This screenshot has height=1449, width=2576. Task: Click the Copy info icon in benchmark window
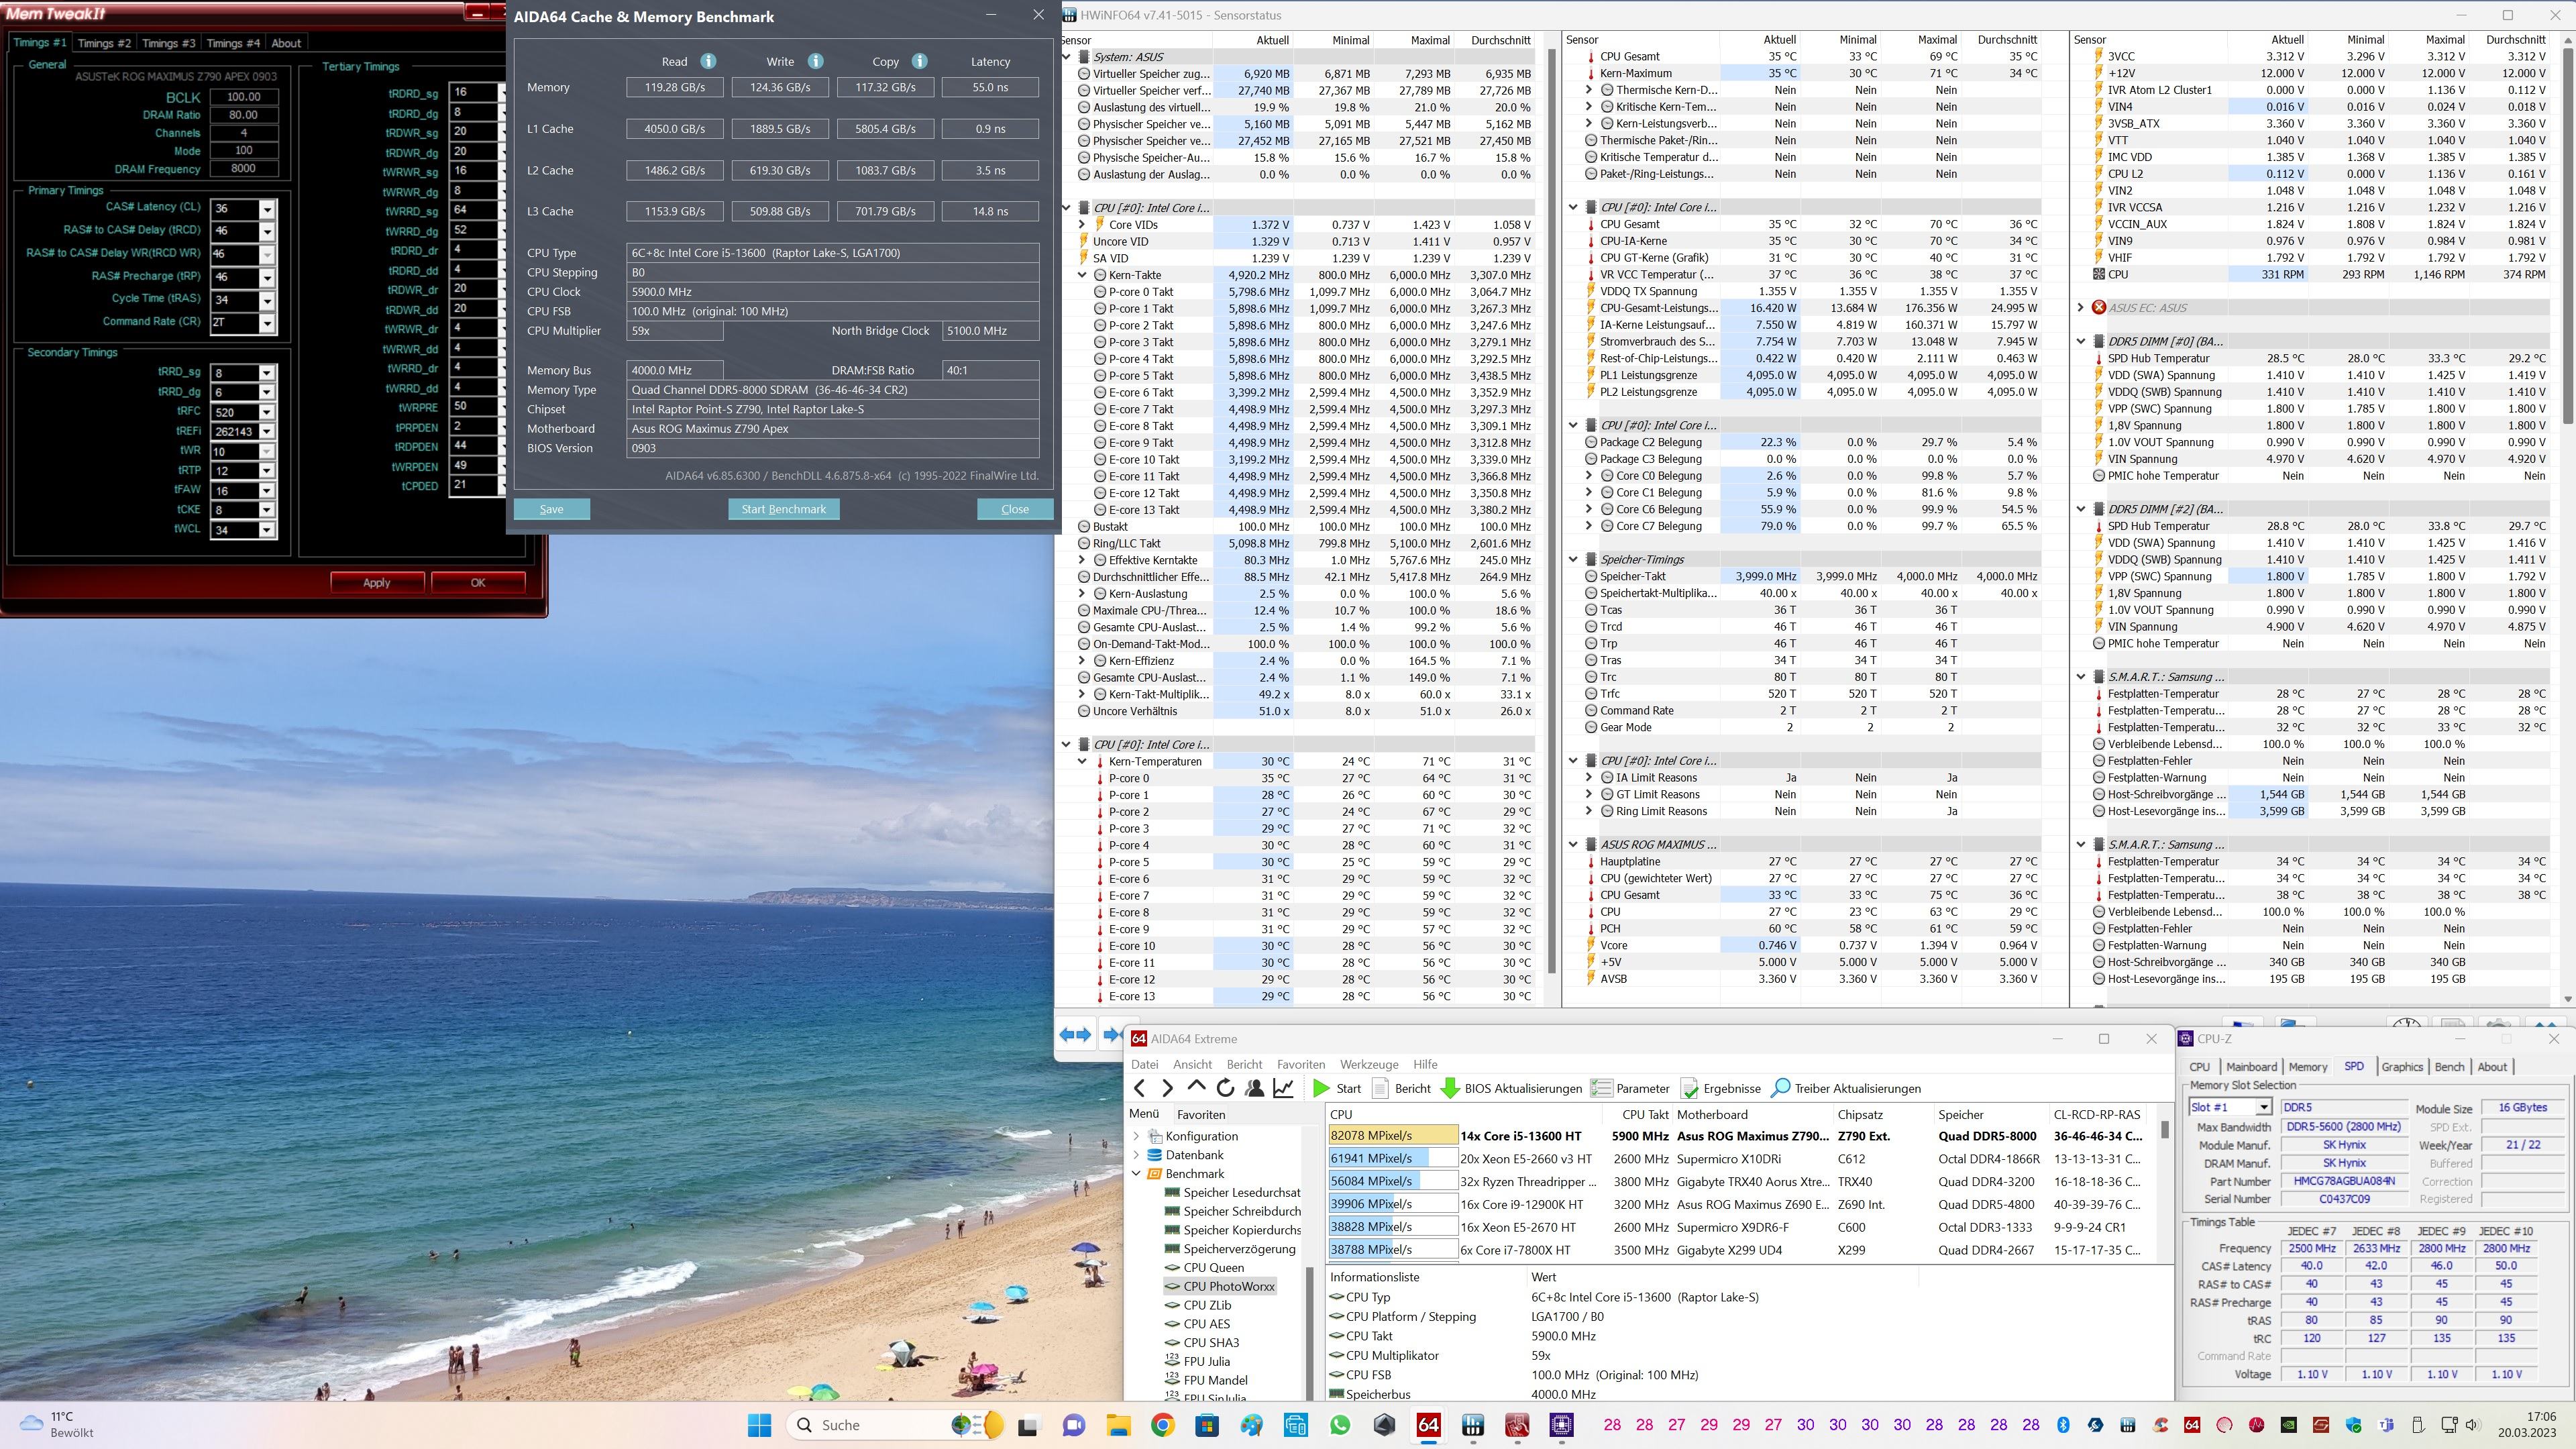click(919, 61)
